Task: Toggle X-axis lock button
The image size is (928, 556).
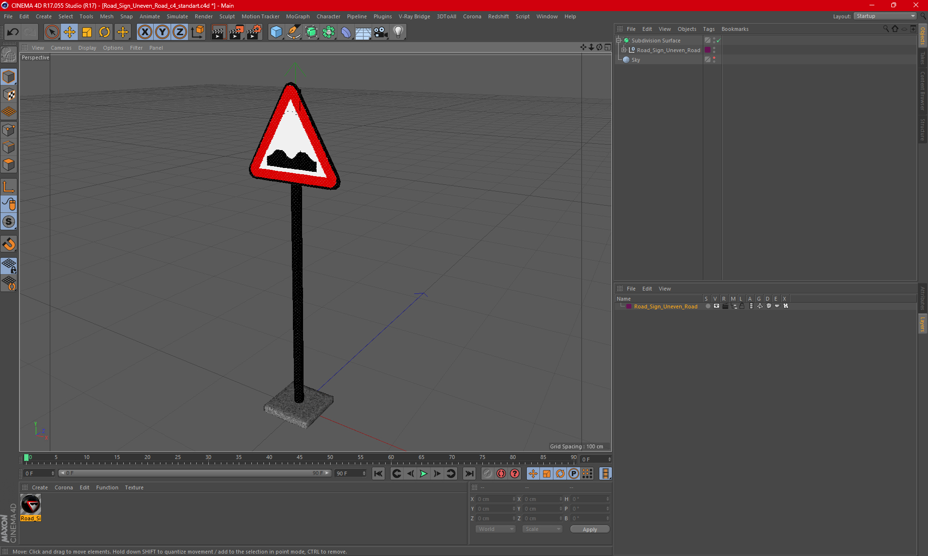Action: (145, 32)
